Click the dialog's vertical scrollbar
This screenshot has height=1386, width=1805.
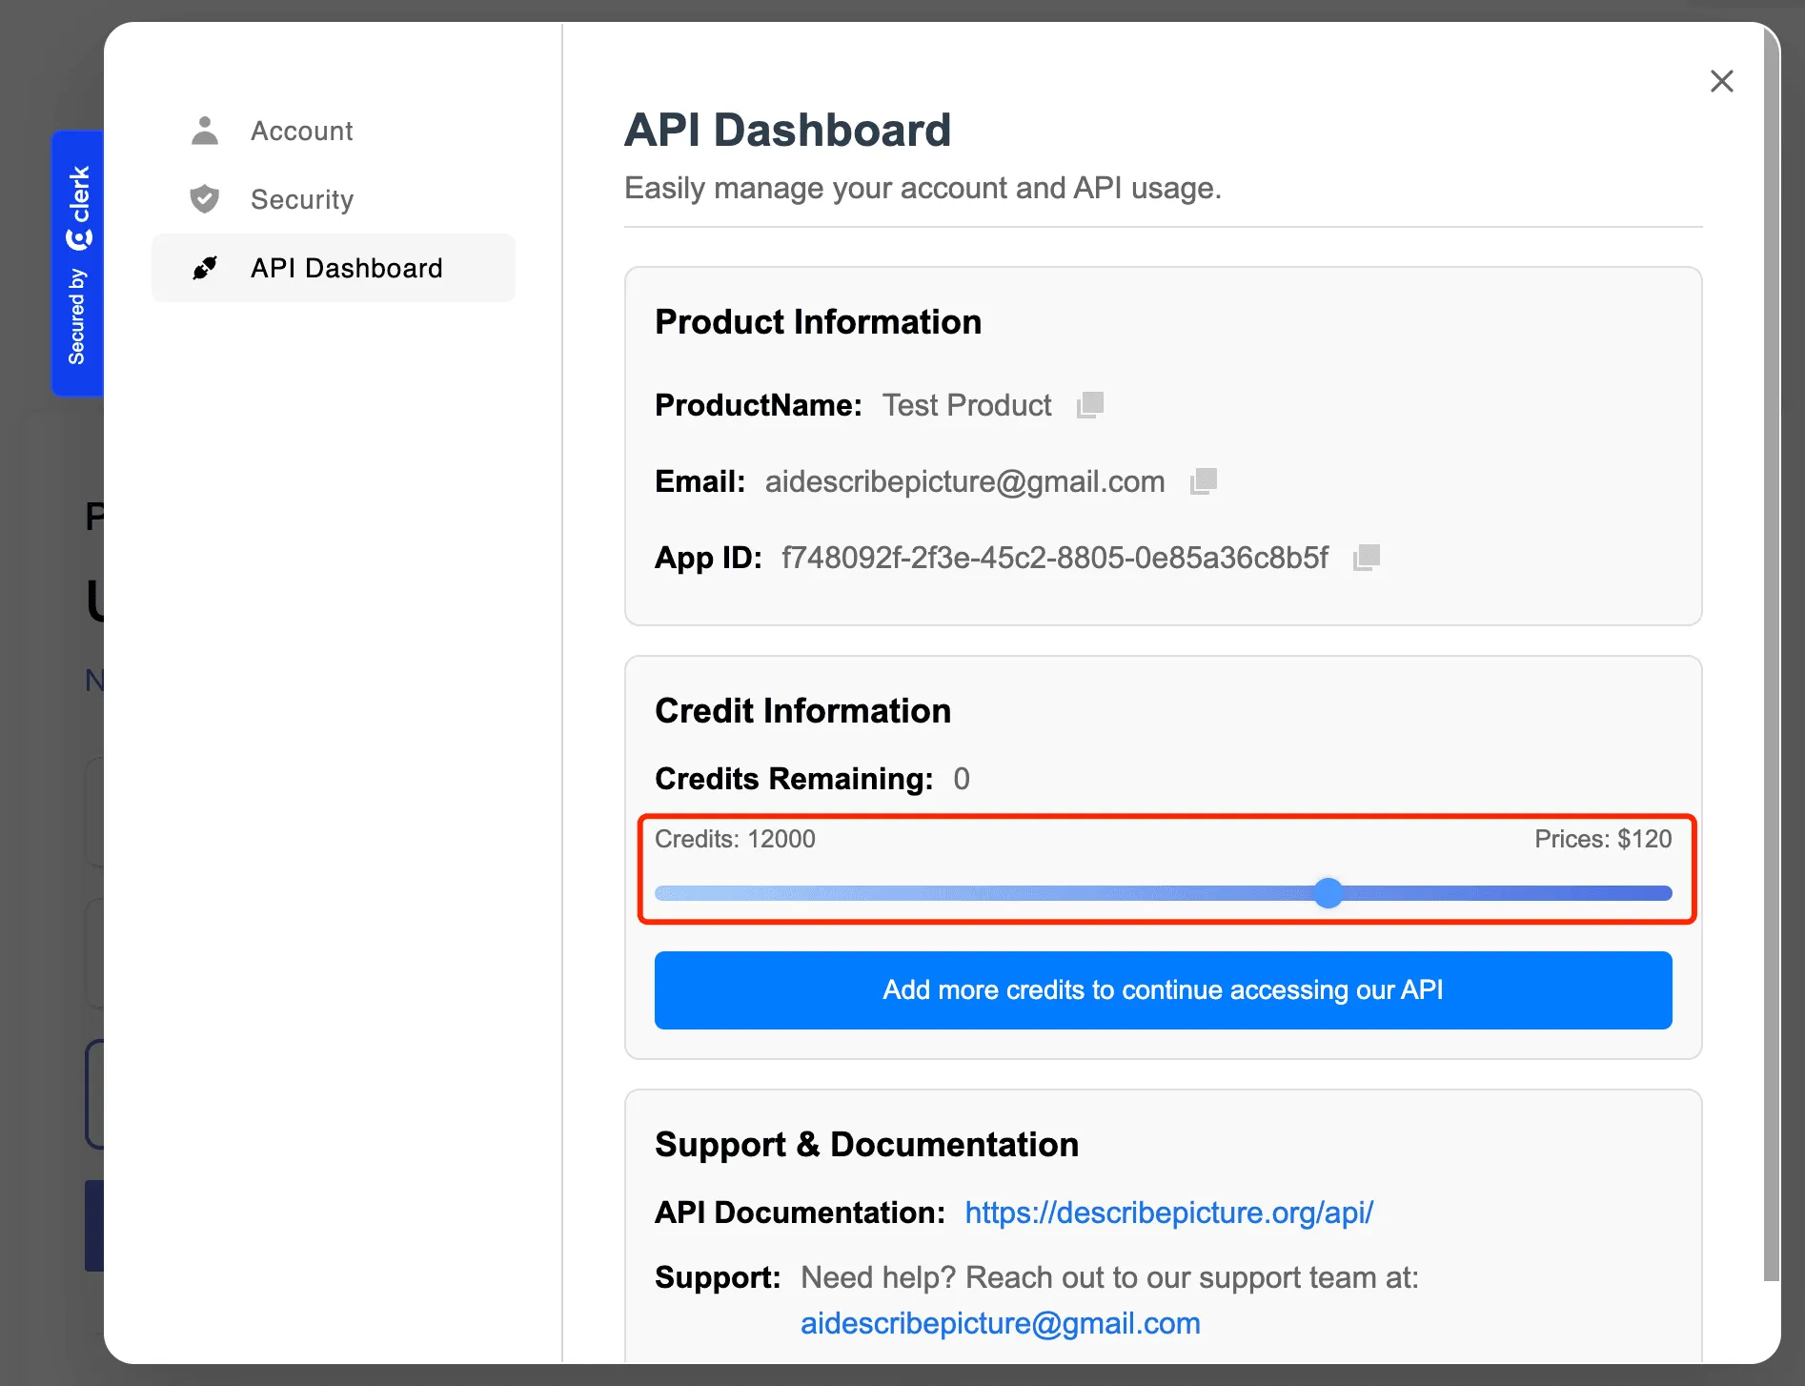1772,667
